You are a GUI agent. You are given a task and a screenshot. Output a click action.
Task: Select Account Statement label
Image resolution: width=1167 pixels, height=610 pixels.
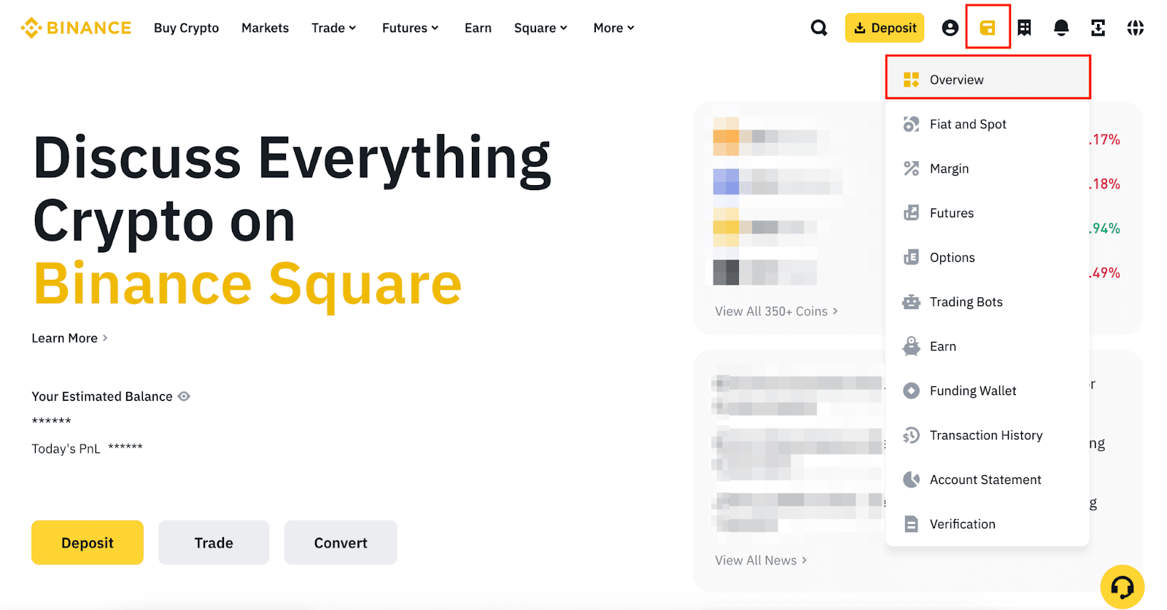985,480
